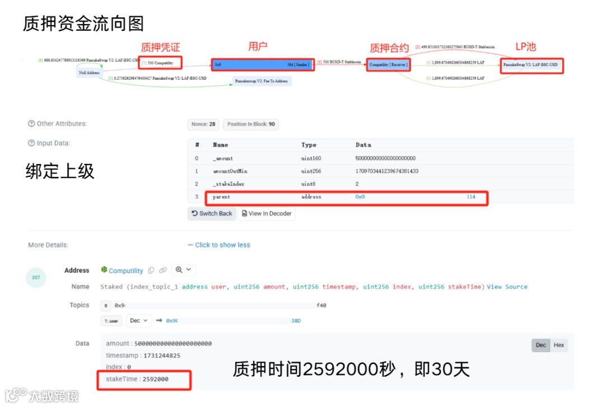Click the Switch Back button
605x407 pixels.
tap(212, 214)
